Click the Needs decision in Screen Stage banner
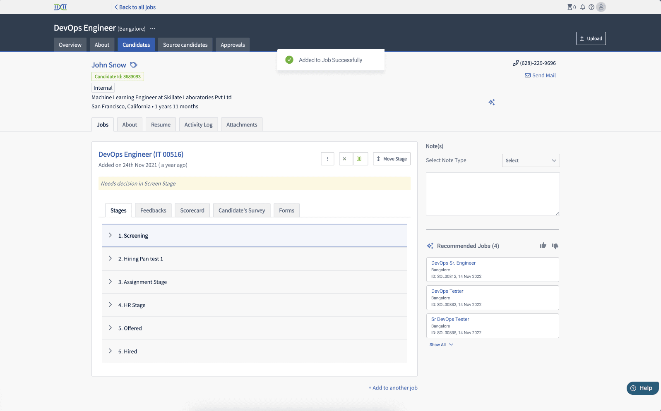Viewport: 661px width, 411px height. 255,184
